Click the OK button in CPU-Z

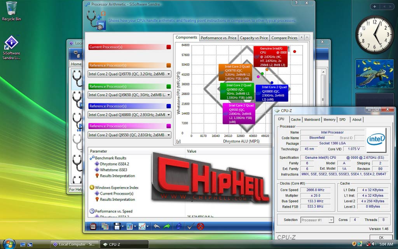pyautogui.click(x=381, y=237)
